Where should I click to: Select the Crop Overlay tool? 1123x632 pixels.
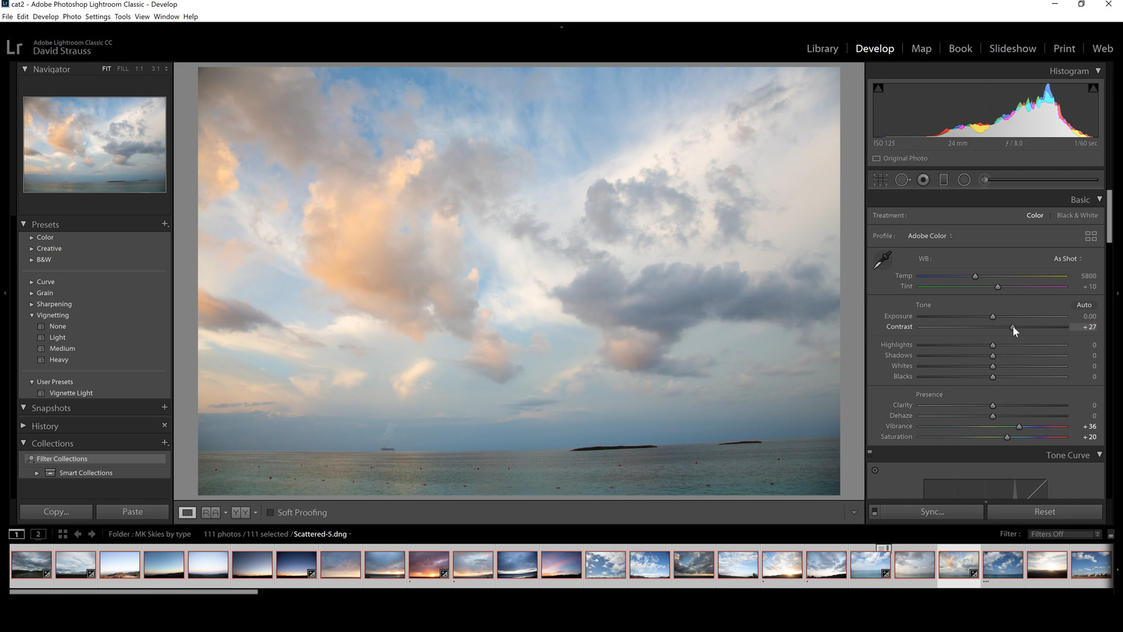(x=880, y=180)
